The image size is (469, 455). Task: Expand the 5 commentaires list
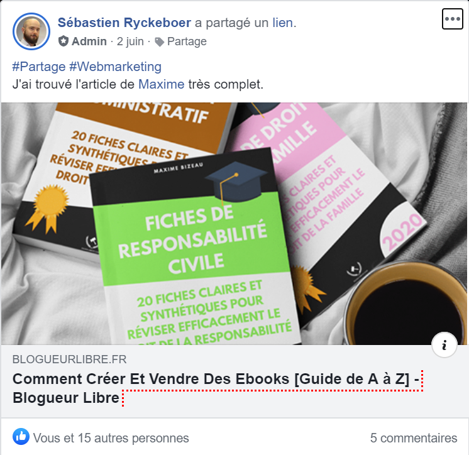point(414,438)
